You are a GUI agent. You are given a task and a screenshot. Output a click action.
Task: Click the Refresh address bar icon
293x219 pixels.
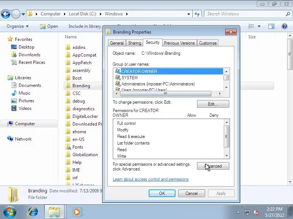tap(197, 14)
